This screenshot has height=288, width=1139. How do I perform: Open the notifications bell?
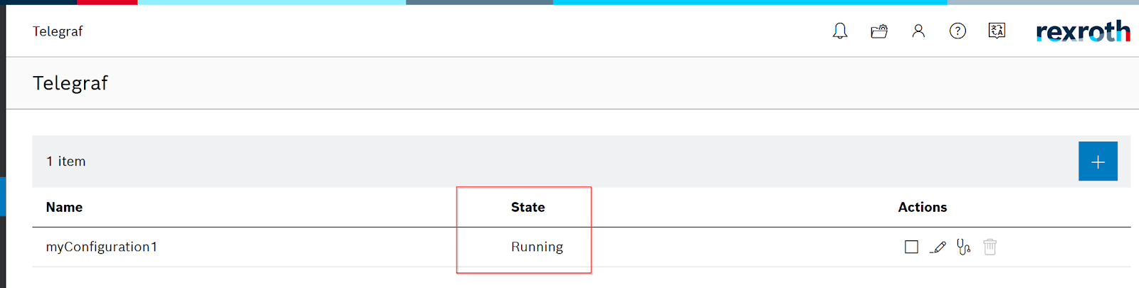(x=840, y=31)
